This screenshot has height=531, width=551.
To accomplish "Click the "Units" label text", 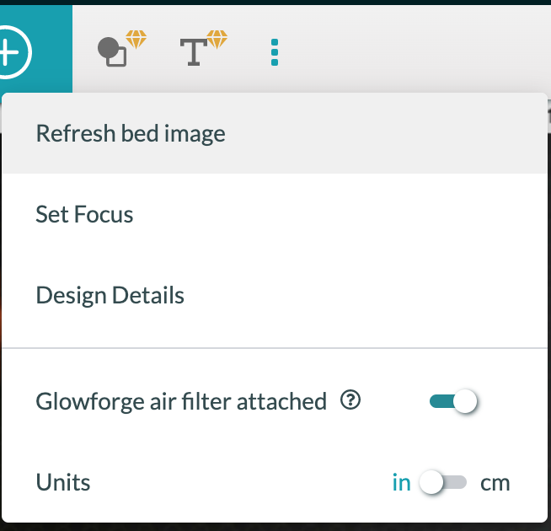I will point(63,483).
